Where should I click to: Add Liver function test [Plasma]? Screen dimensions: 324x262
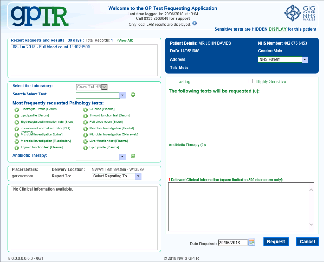86,141
